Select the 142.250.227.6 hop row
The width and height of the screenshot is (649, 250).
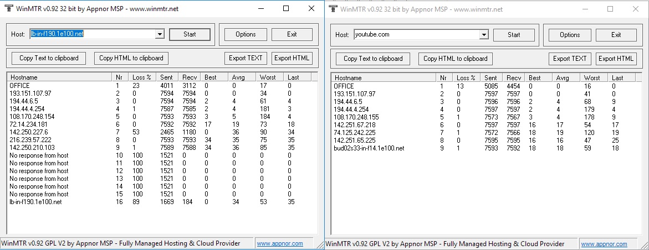tap(29, 132)
